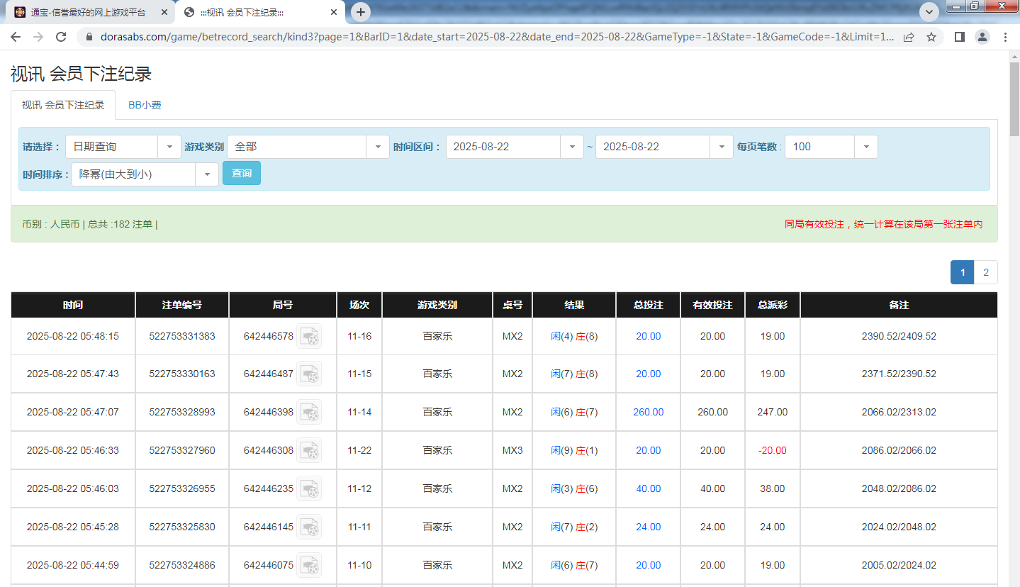Screen dimensions: 1020x587
Task: Click the browser back arrow
Action: click(x=16, y=37)
